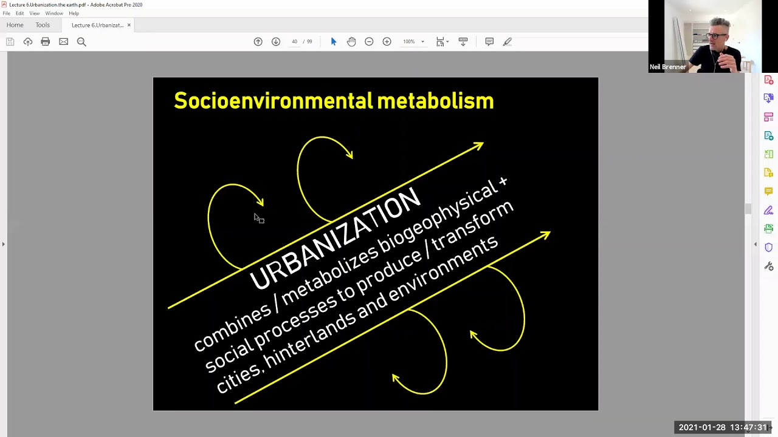Screen dimensions: 778x437
Task: Add a comment with speech bubble icon
Action: coord(489,41)
